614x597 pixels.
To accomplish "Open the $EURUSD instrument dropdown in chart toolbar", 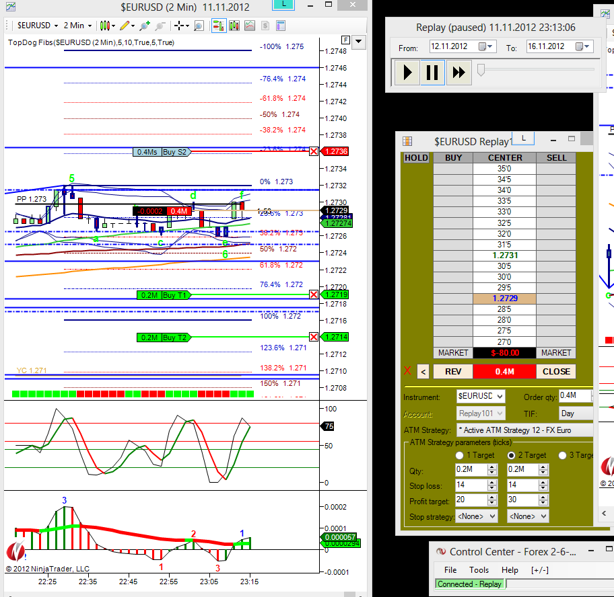I will click(x=37, y=26).
